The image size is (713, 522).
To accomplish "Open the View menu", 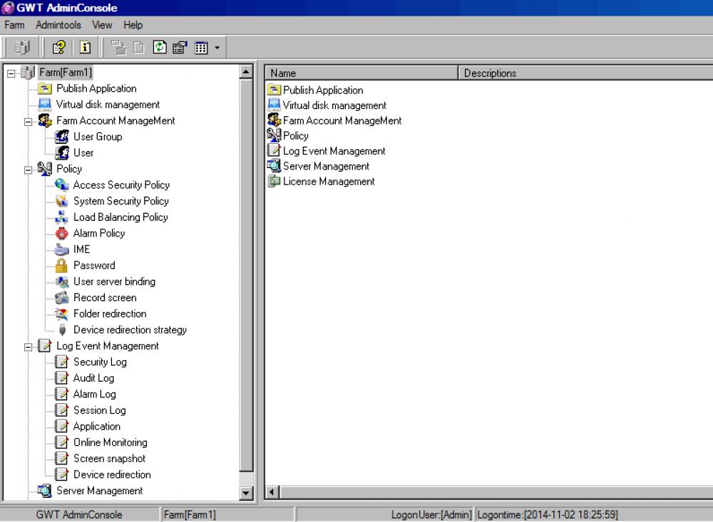I will [102, 25].
